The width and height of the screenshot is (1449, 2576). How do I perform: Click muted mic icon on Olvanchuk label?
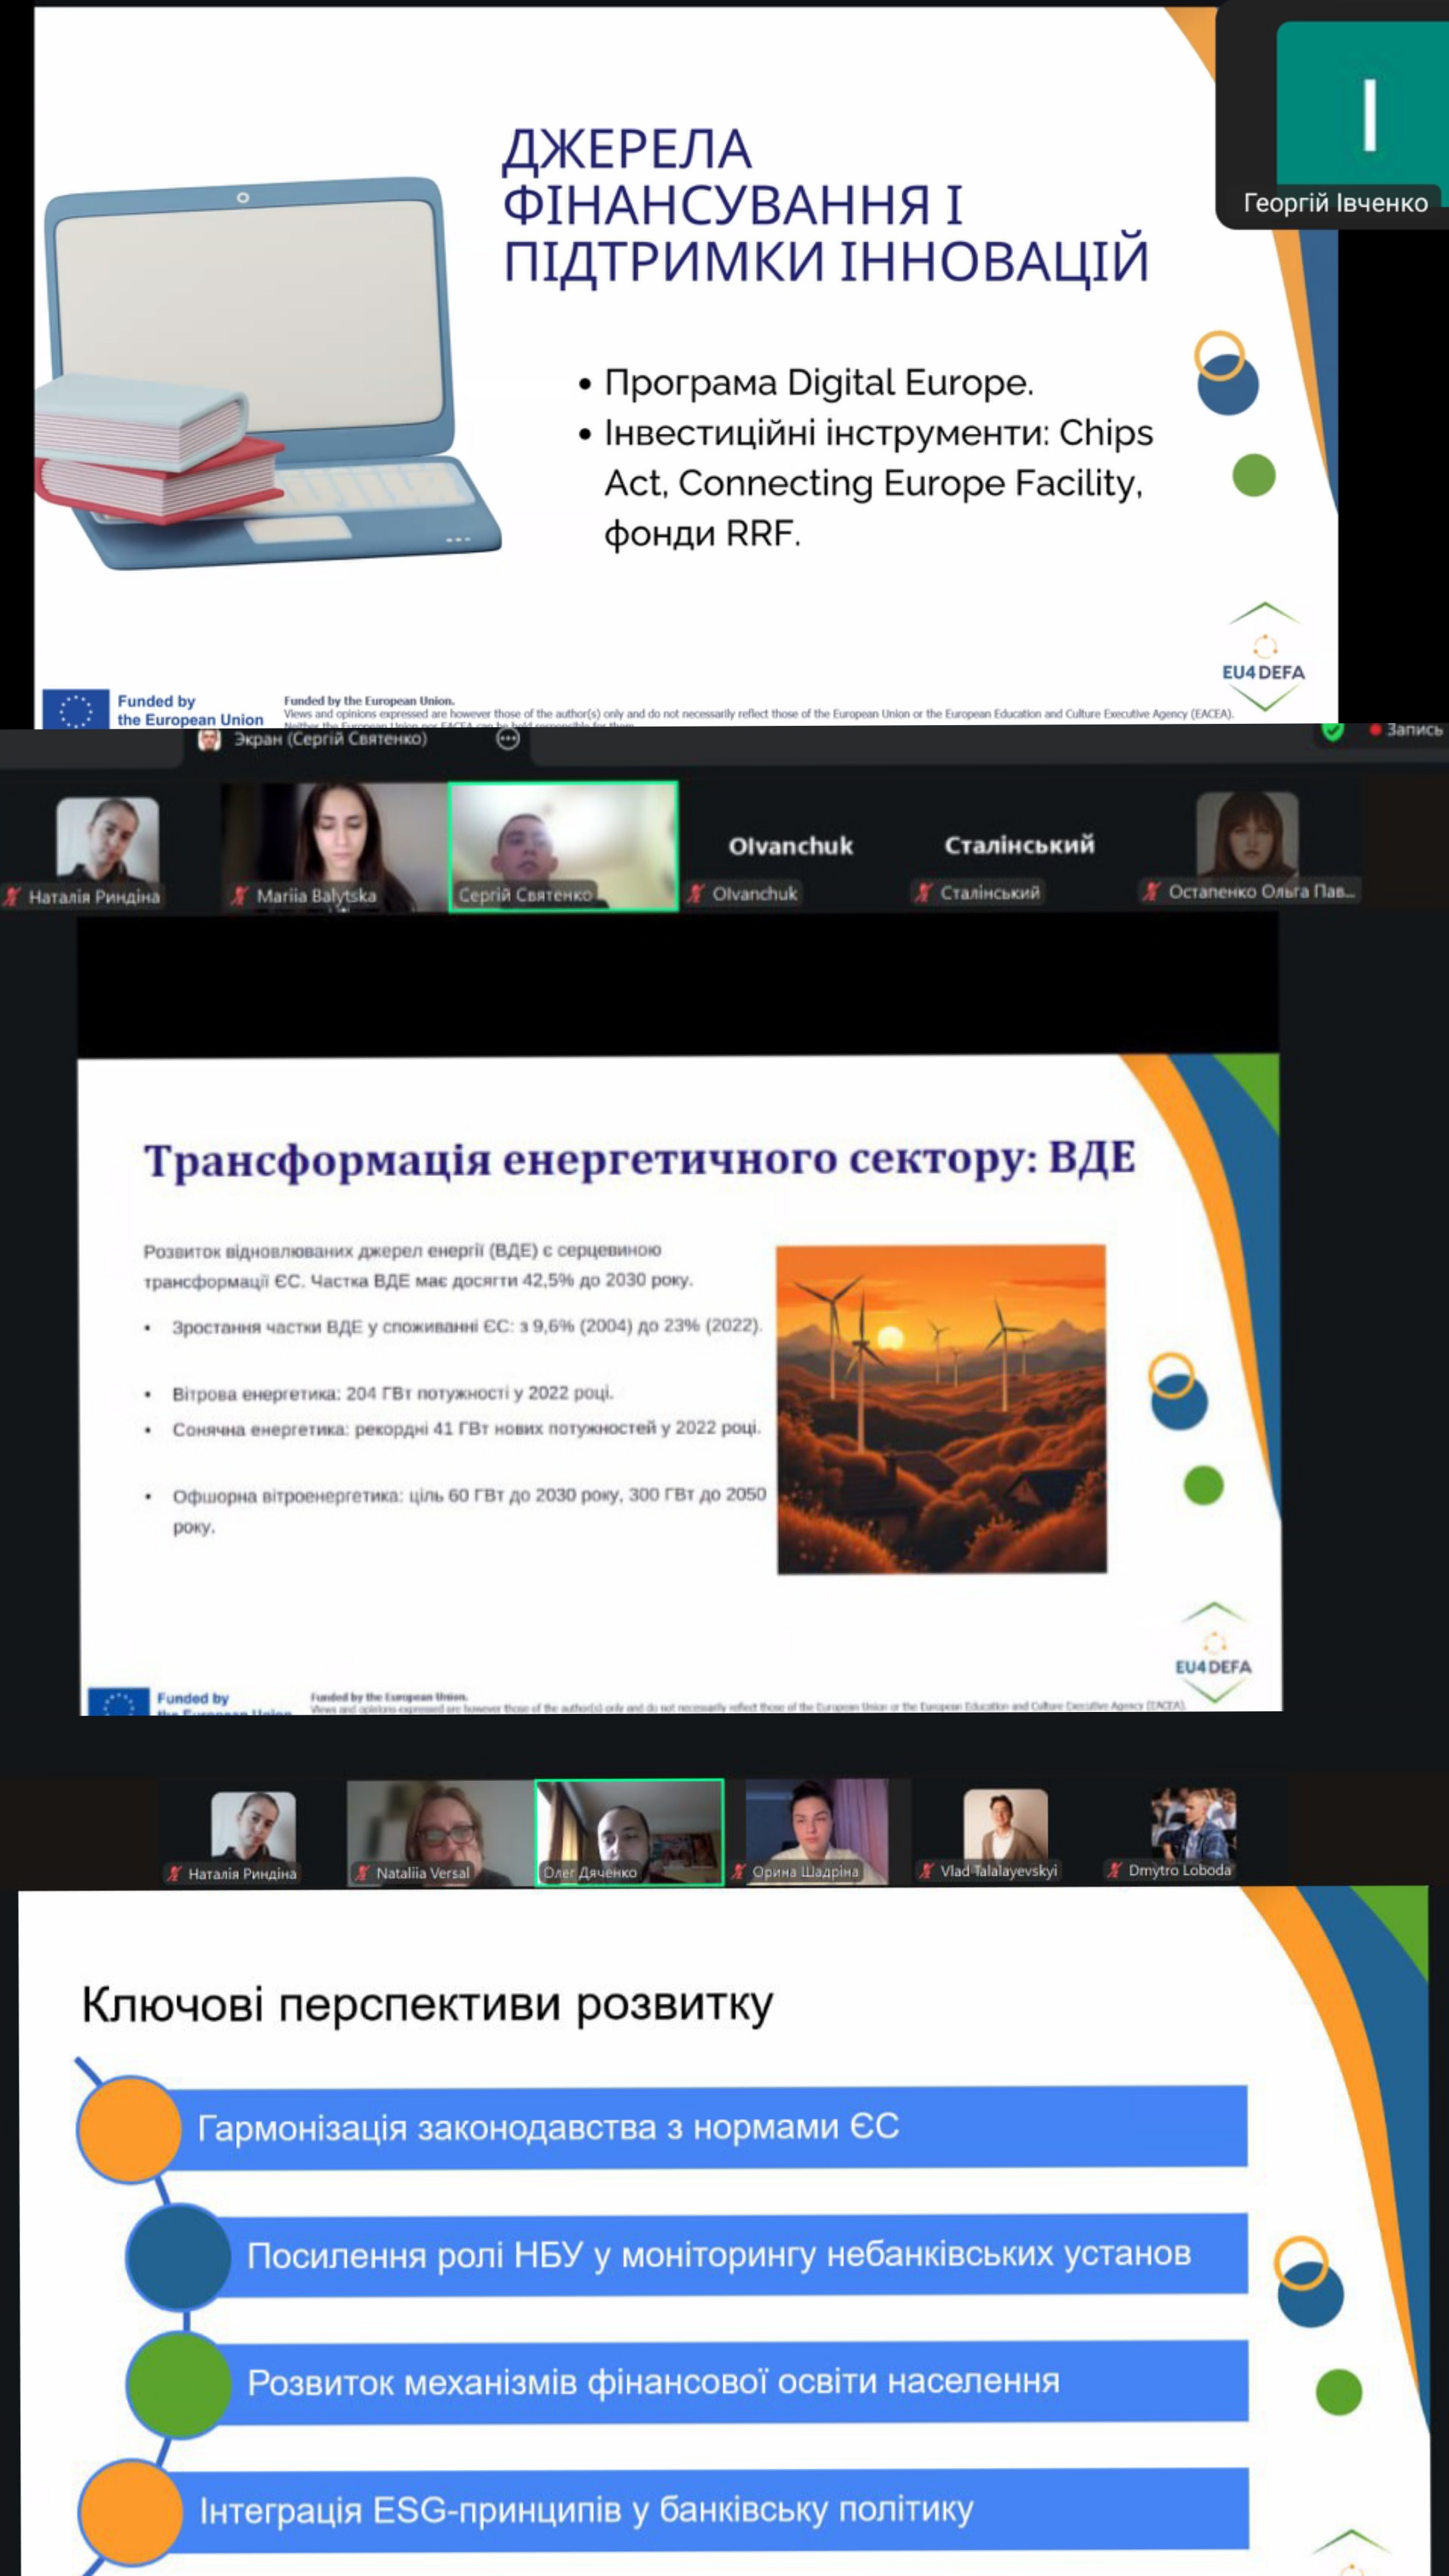coord(697,893)
